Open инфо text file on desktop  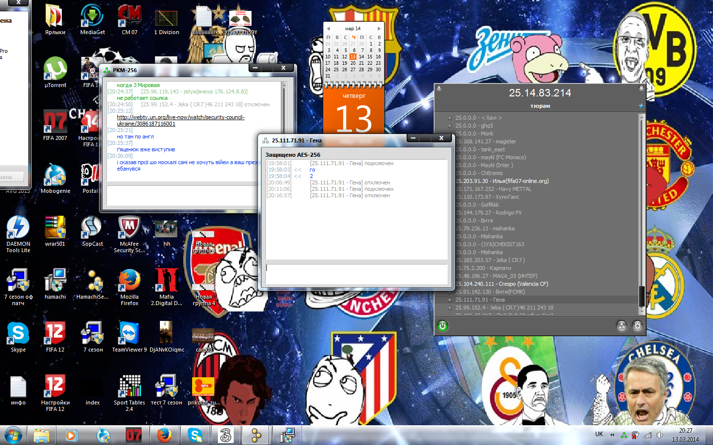click(x=18, y=390)
